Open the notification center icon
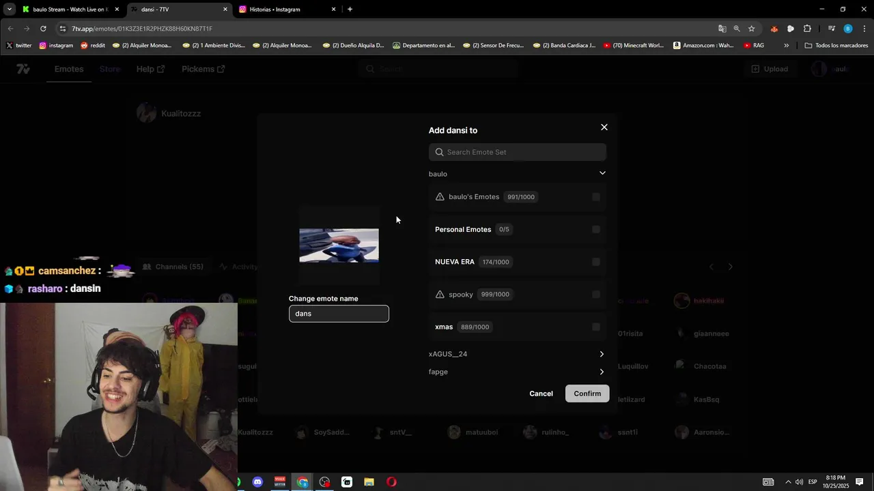The image size is (874, 491). (859, 482)
